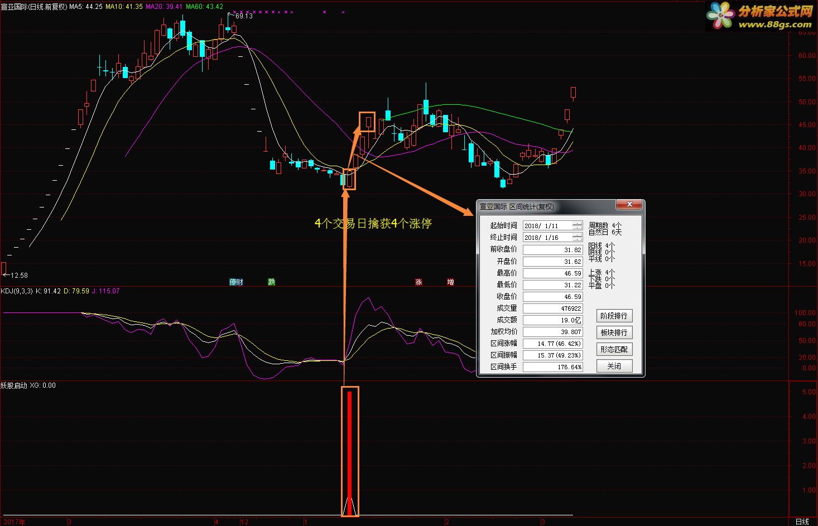This screenshot has width=818, height=526.
Task: Click the MA20: 39.41 label
Action: point(165,7)
